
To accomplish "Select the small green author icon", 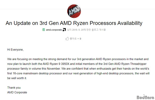I will pos(44,30).
